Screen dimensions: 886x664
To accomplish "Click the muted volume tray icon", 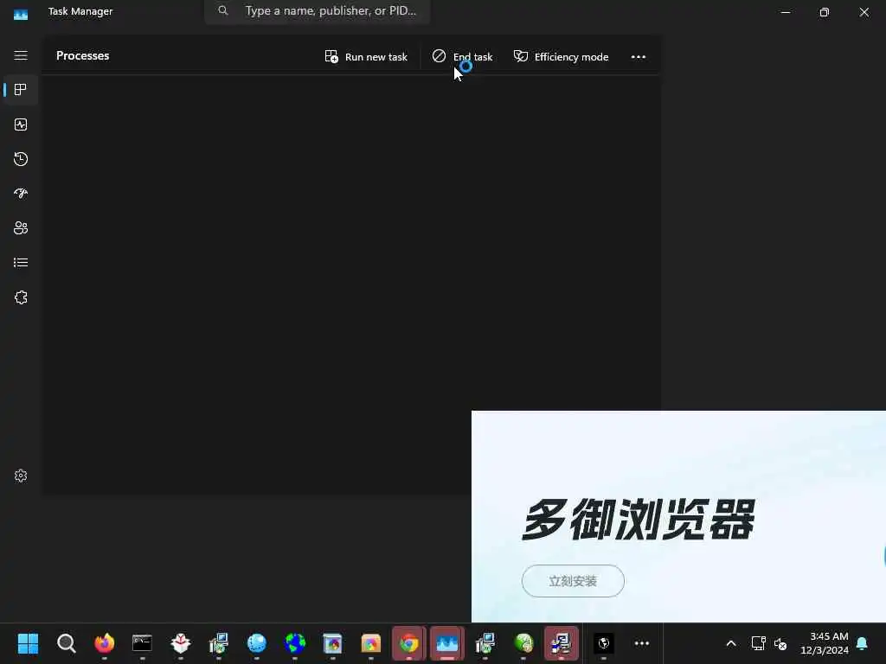I will pyautogui.click(x=780, y=643).
